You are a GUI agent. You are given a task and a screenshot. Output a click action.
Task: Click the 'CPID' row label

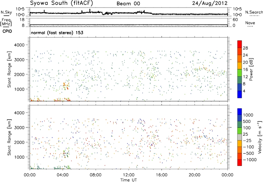[7, 31]
